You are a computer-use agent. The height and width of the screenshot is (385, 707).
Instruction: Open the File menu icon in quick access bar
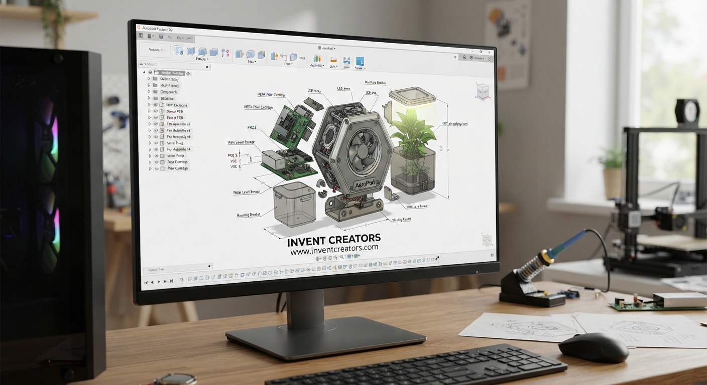150,36
